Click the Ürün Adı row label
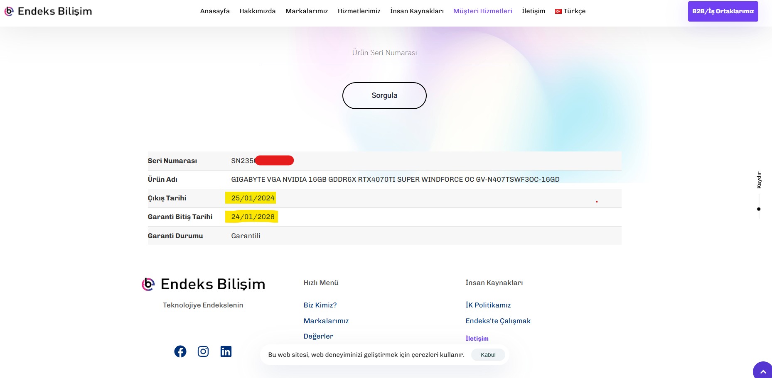 [162, 179]
